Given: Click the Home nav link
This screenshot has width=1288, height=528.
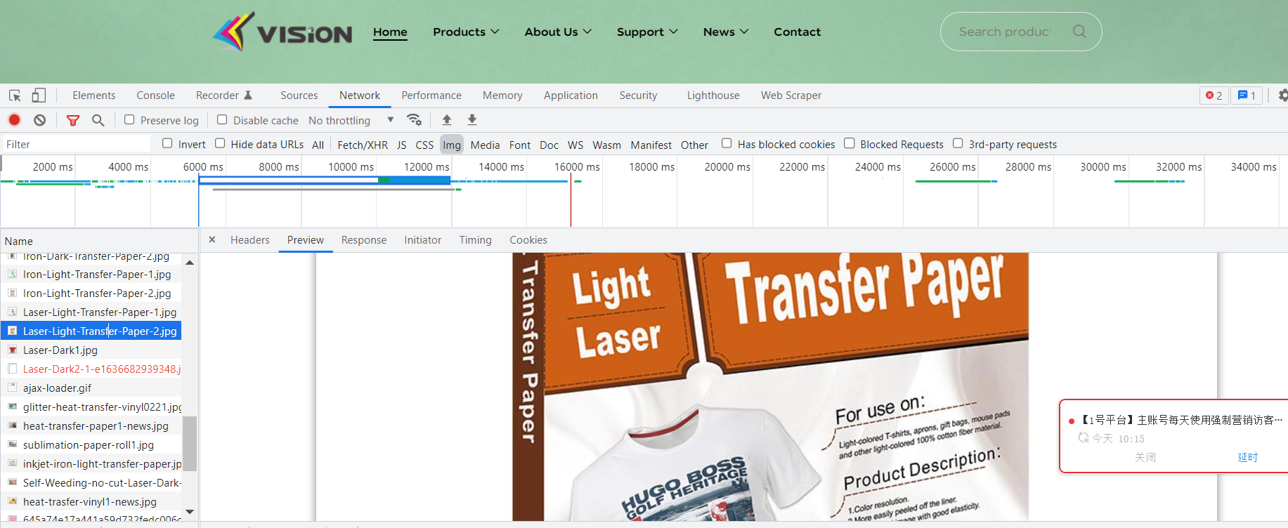Looking at the screenshot, I should click(390, 32).
